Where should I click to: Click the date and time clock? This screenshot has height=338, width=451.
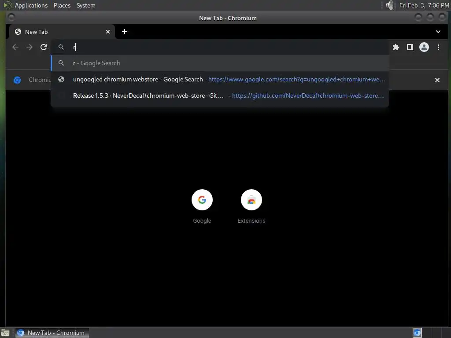[x=424, y=5]
